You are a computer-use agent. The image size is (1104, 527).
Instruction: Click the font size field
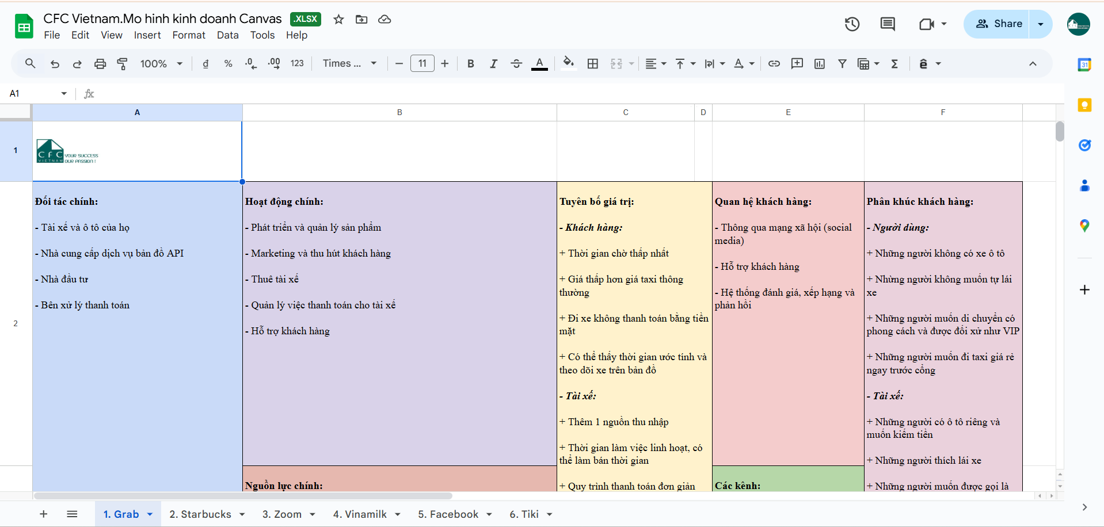(422, 64)
